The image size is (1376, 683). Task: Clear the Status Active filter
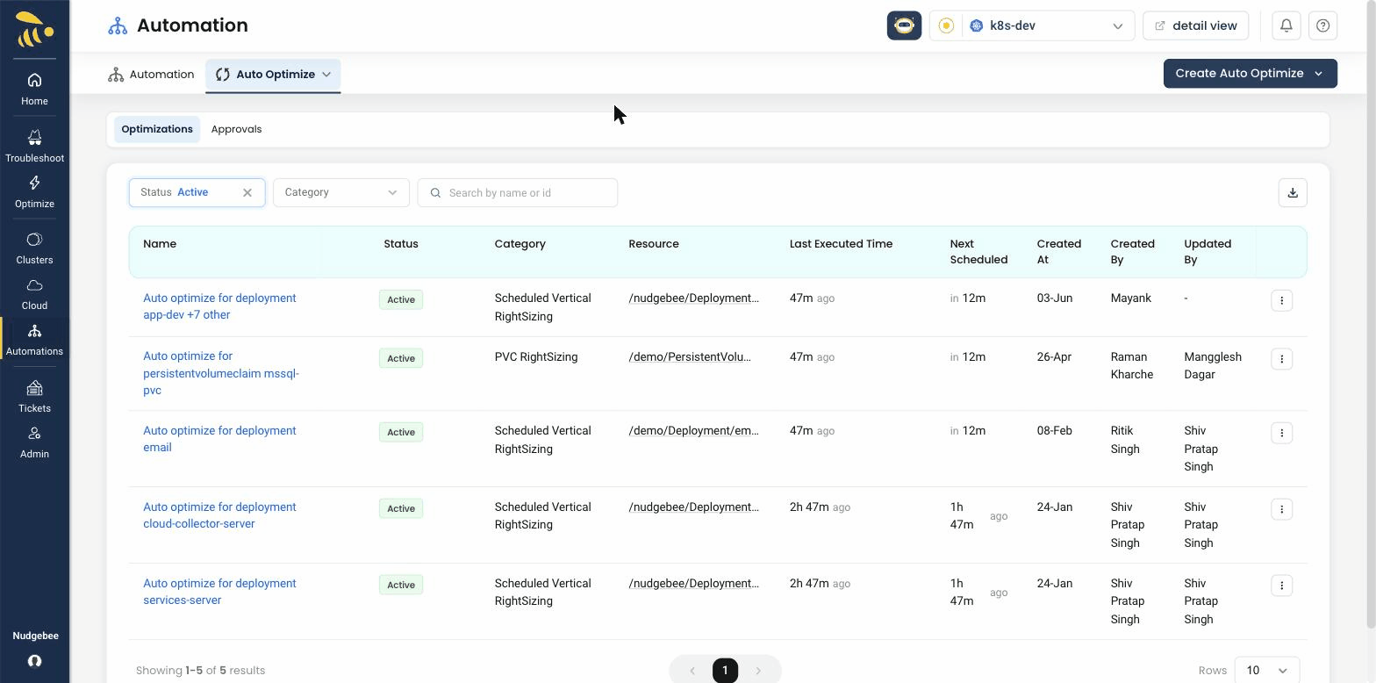[247, 192]
